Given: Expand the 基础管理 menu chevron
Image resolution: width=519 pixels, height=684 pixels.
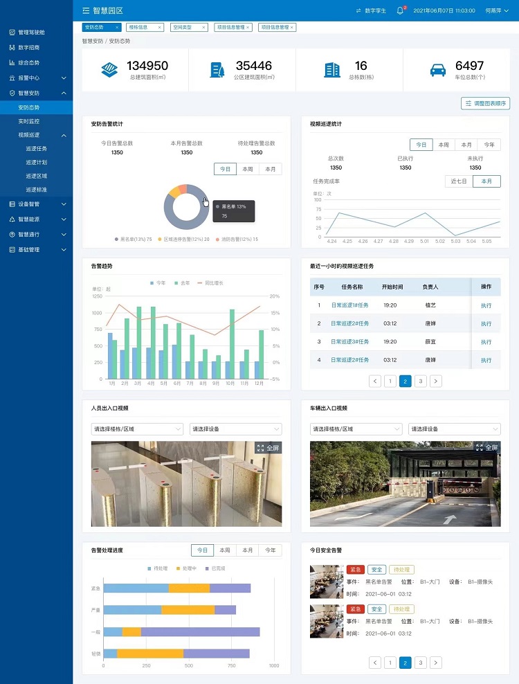Looking at the screenshot, I should 64,250.
